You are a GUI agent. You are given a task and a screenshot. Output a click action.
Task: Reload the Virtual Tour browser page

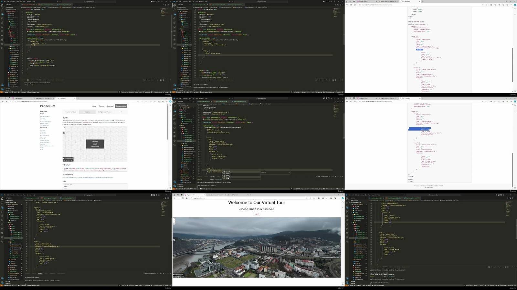(183, 198)
